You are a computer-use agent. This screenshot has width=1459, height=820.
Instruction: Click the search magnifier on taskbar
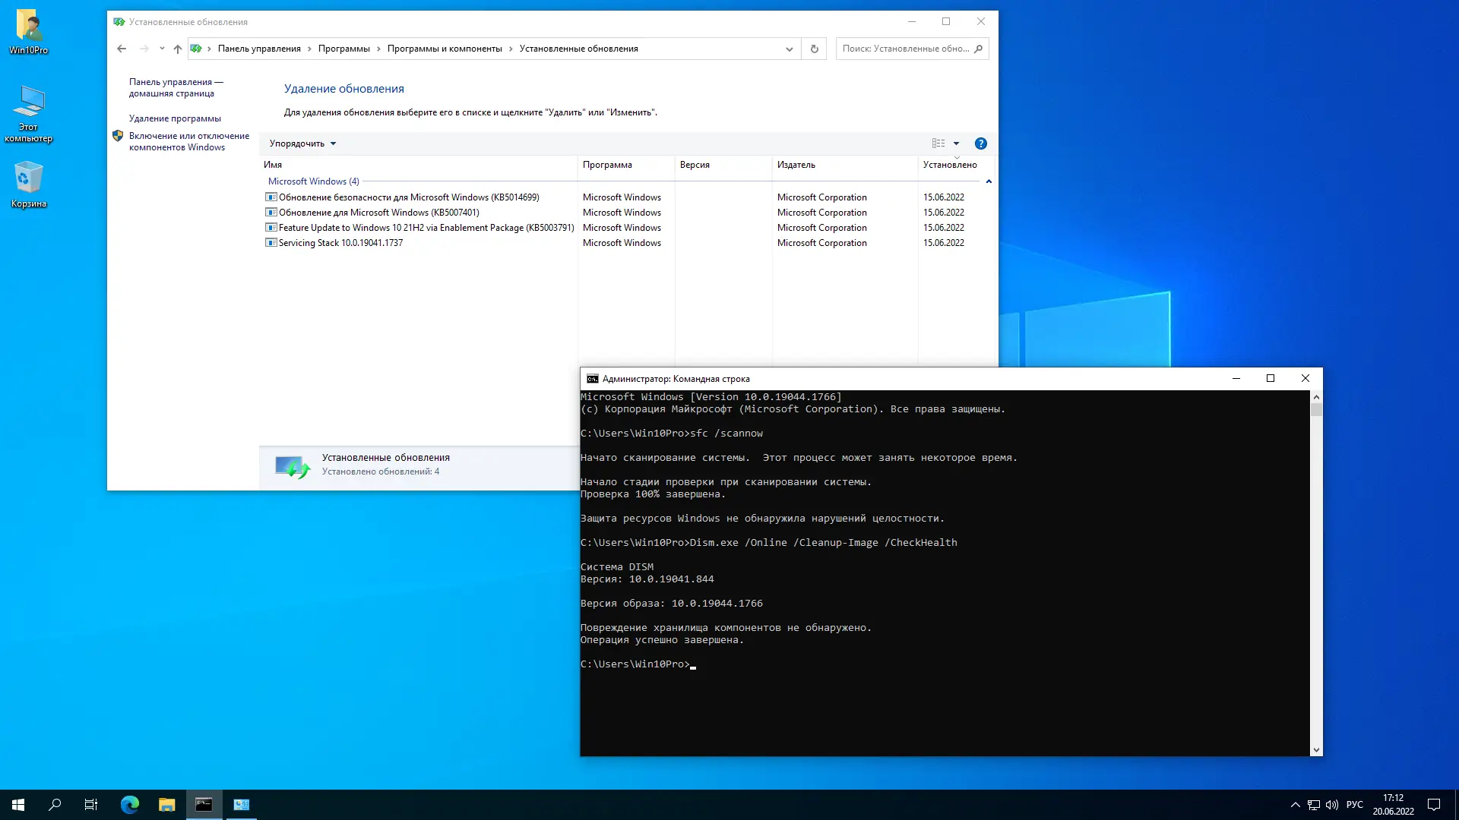55,805
